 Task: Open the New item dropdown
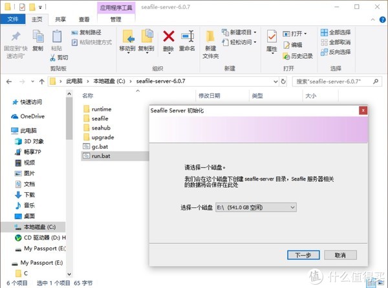point(239,32)
